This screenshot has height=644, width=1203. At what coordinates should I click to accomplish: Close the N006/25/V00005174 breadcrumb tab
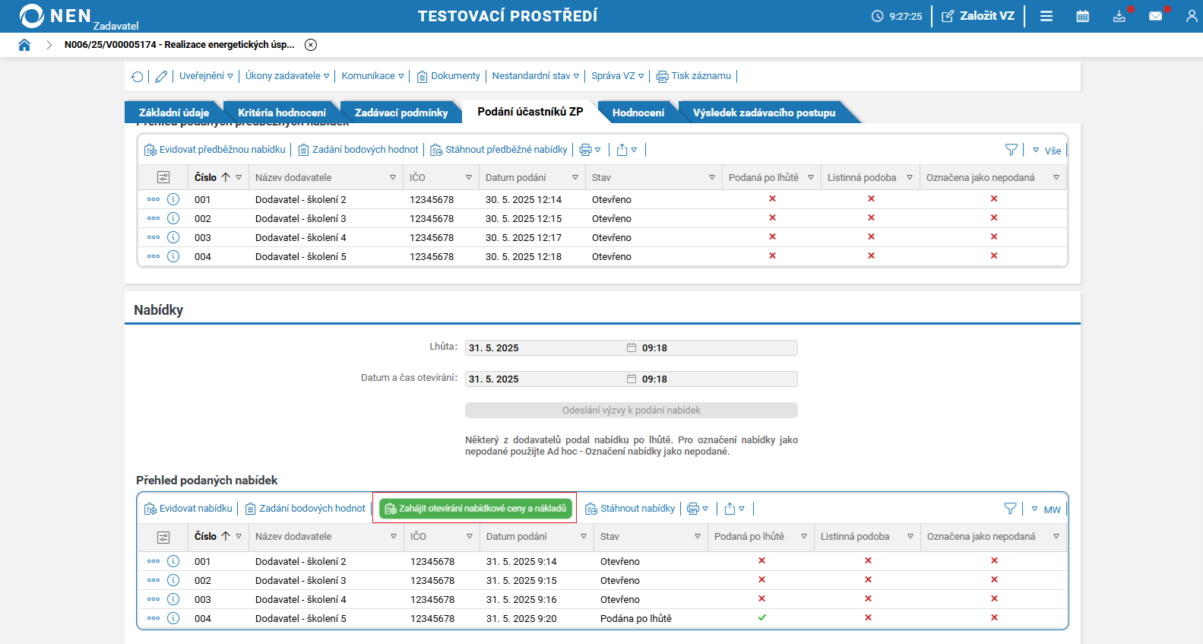tap(311, 45)
